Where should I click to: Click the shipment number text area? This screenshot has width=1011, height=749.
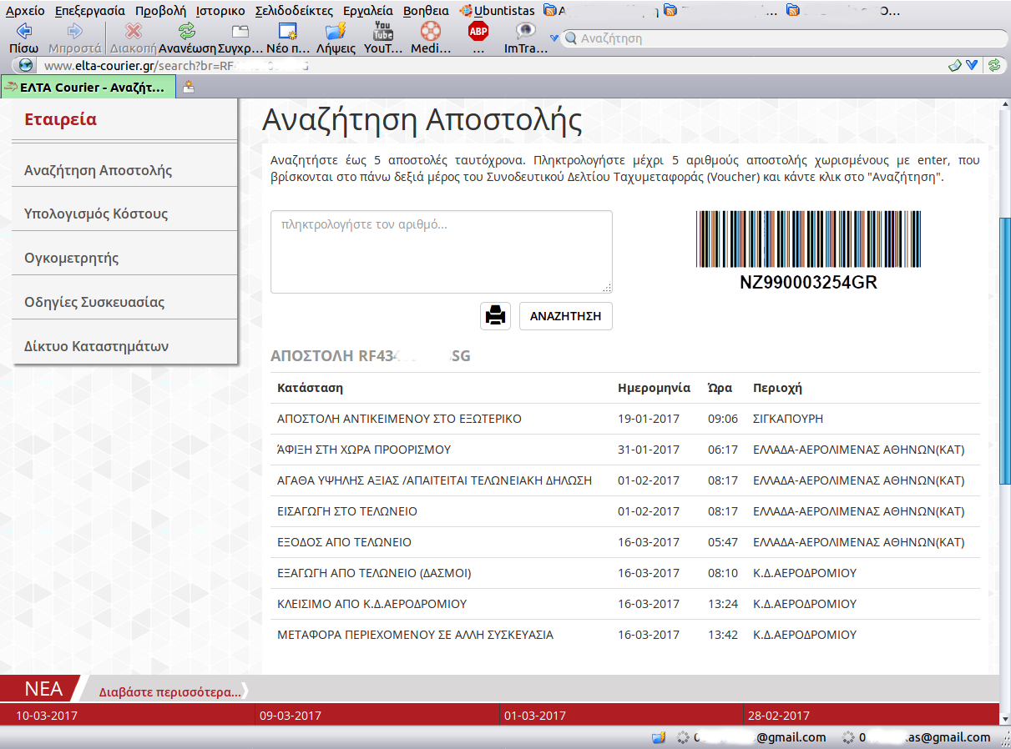point(442,251)
